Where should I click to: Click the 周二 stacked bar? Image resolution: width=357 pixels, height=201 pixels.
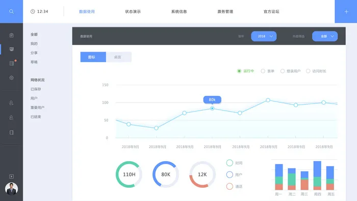(x=292, y=179)
